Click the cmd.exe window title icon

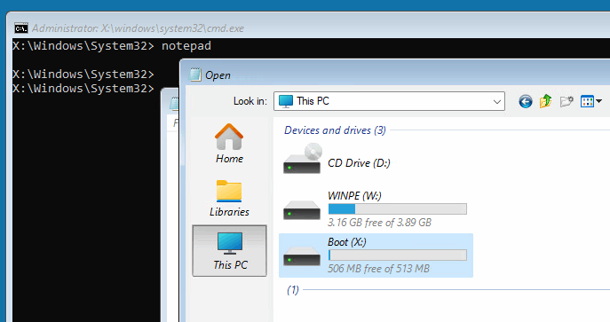coord(21,28)
